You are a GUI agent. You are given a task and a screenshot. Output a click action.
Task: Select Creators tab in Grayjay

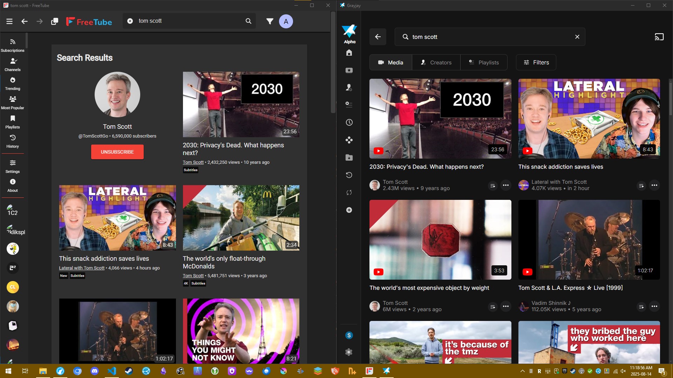(436, 62)
